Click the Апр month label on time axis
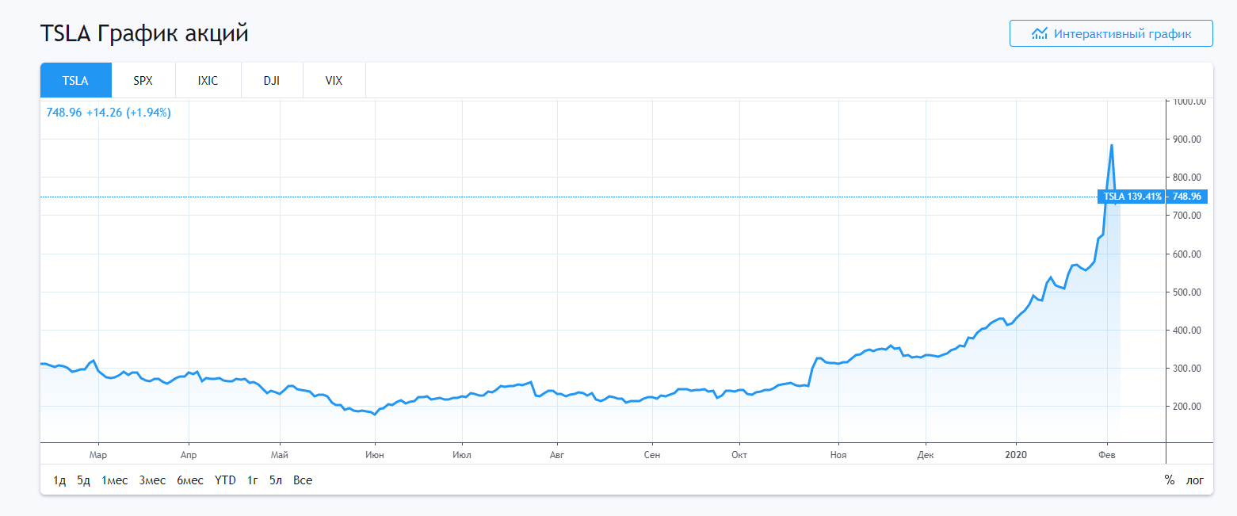This screenshot has height=516, width=1237. pyautogui.click(x=189, y=455)
